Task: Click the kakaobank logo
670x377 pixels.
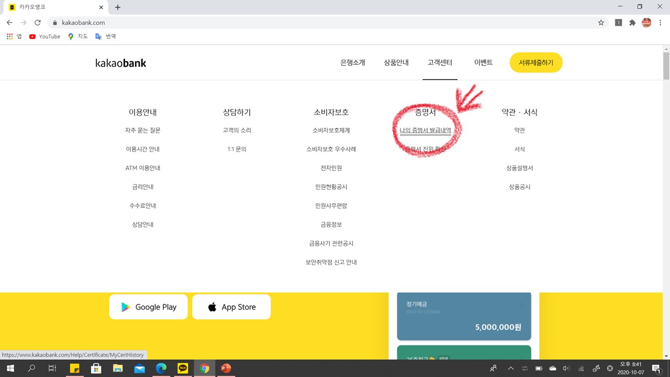Action: pyautogui.click(x=121, y=63)
